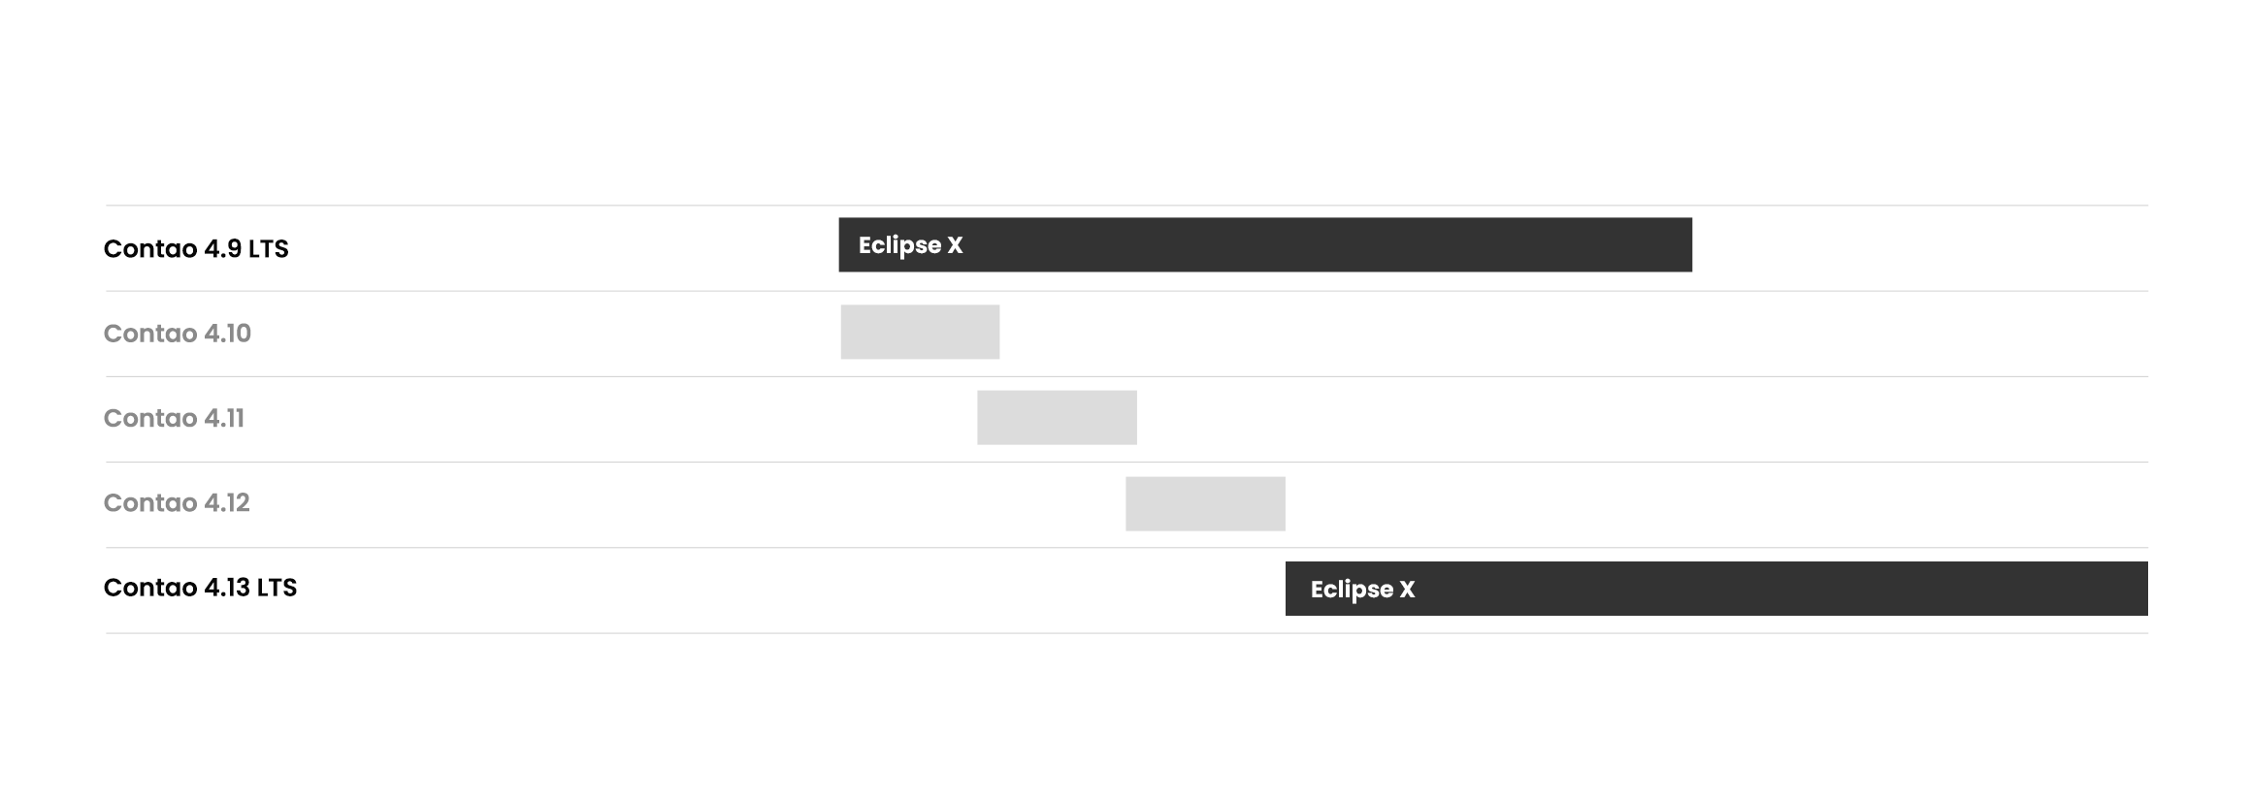Screen dimensions: 2251x800
Task: Click the divider between Contao 4.9 and 4.10
Action: click(x=1126, y=291)
